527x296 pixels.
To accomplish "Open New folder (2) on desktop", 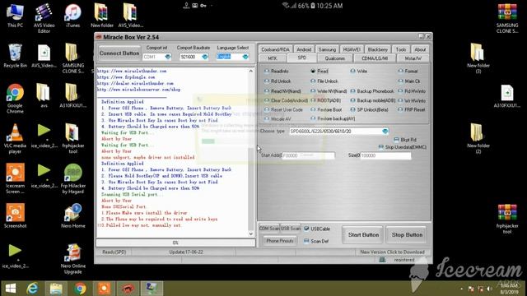I will pos(478,139).
